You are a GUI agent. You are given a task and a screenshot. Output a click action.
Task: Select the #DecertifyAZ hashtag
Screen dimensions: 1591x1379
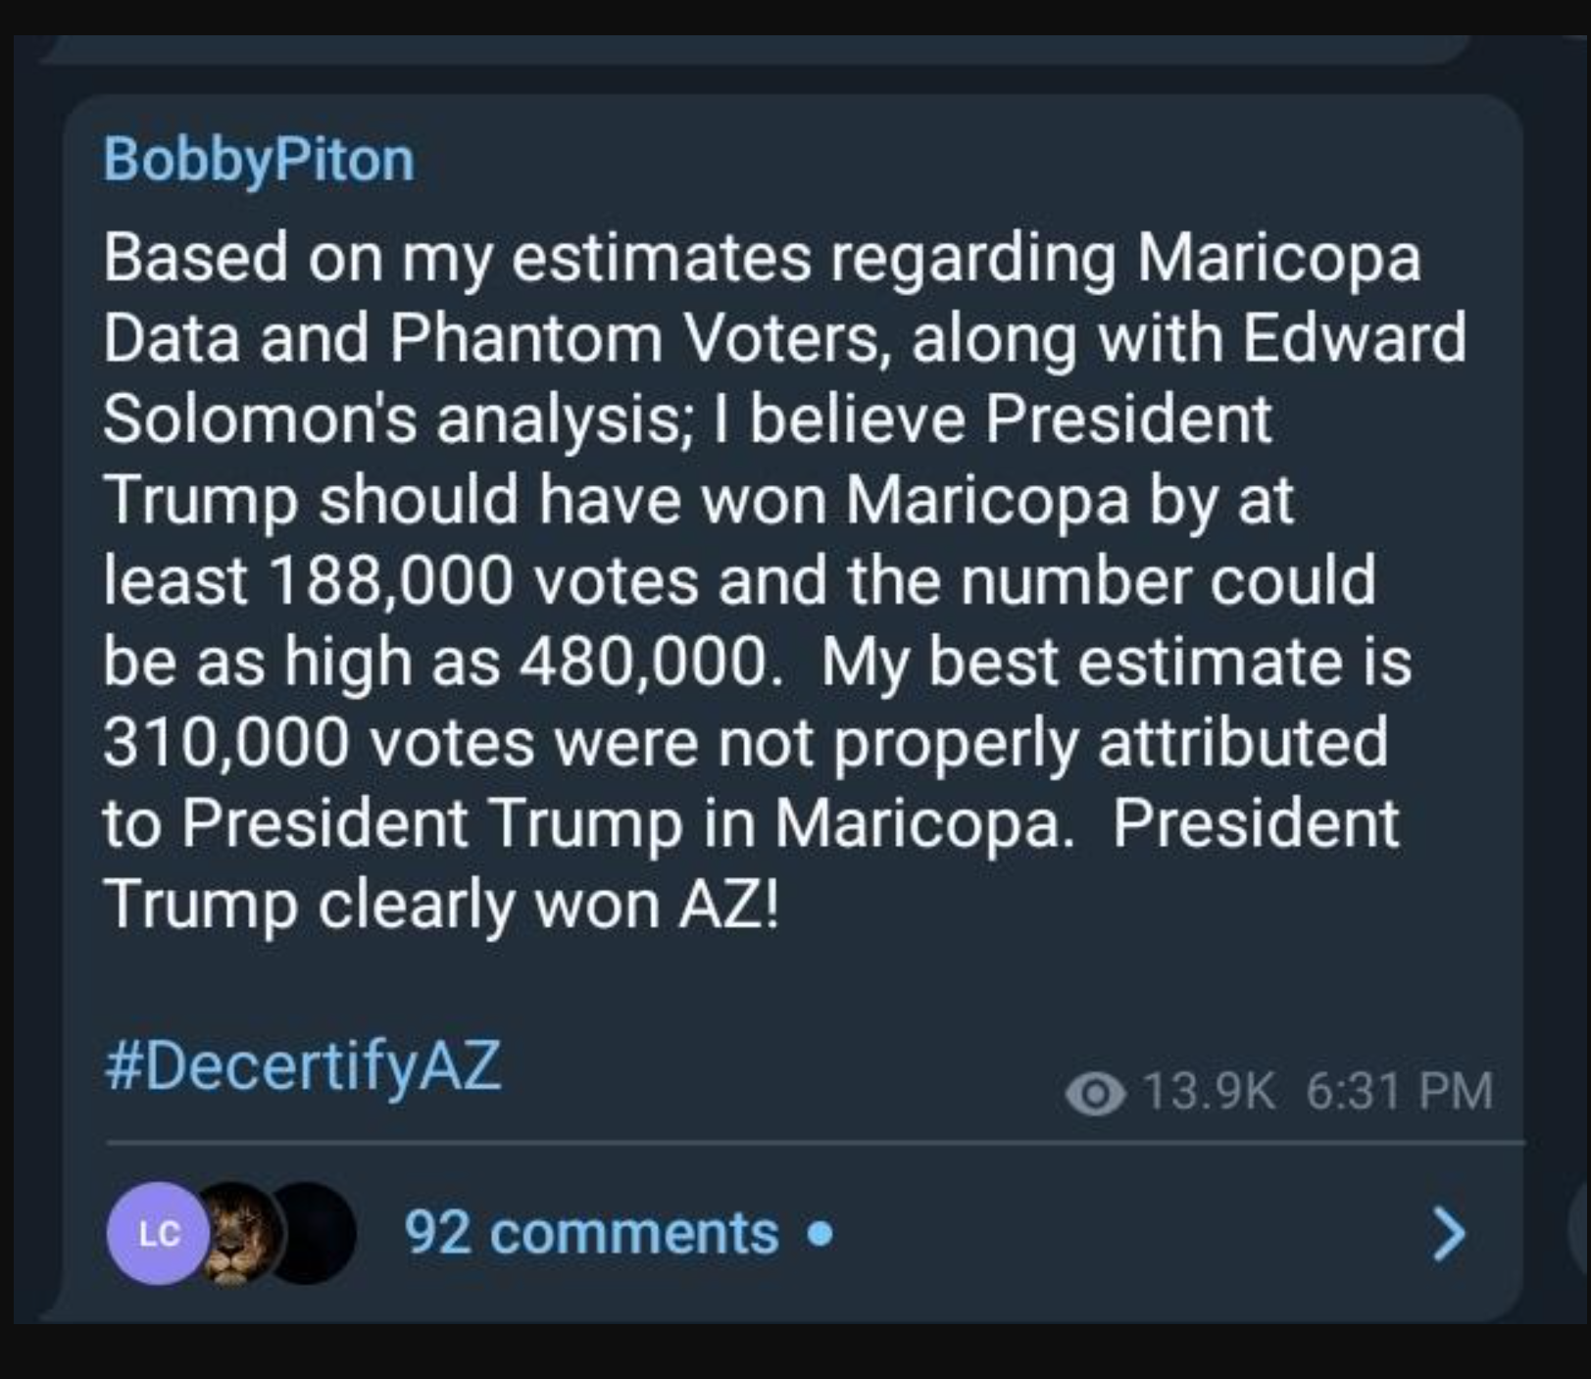(303, 1066)
